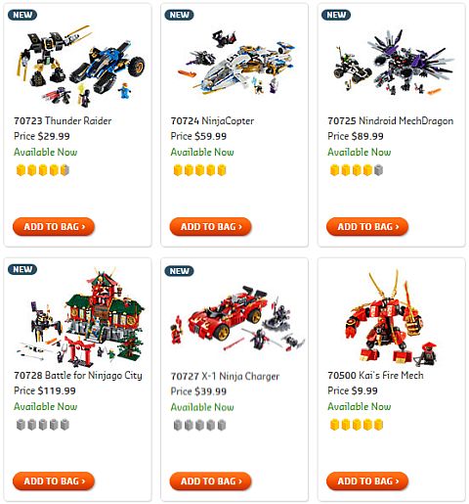
Task: Click Thunder Raider brick rating icons
Action: coord(43,170)
